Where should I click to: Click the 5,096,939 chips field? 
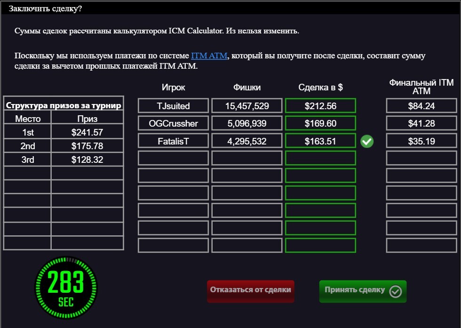(247, 124)
